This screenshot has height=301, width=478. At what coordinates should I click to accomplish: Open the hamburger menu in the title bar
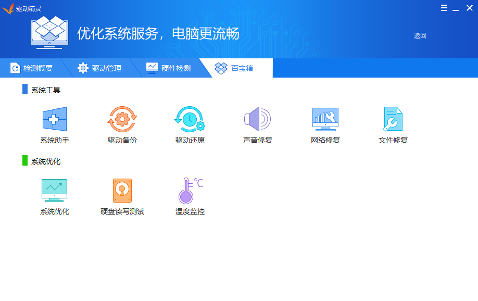(x=444, y=8)
